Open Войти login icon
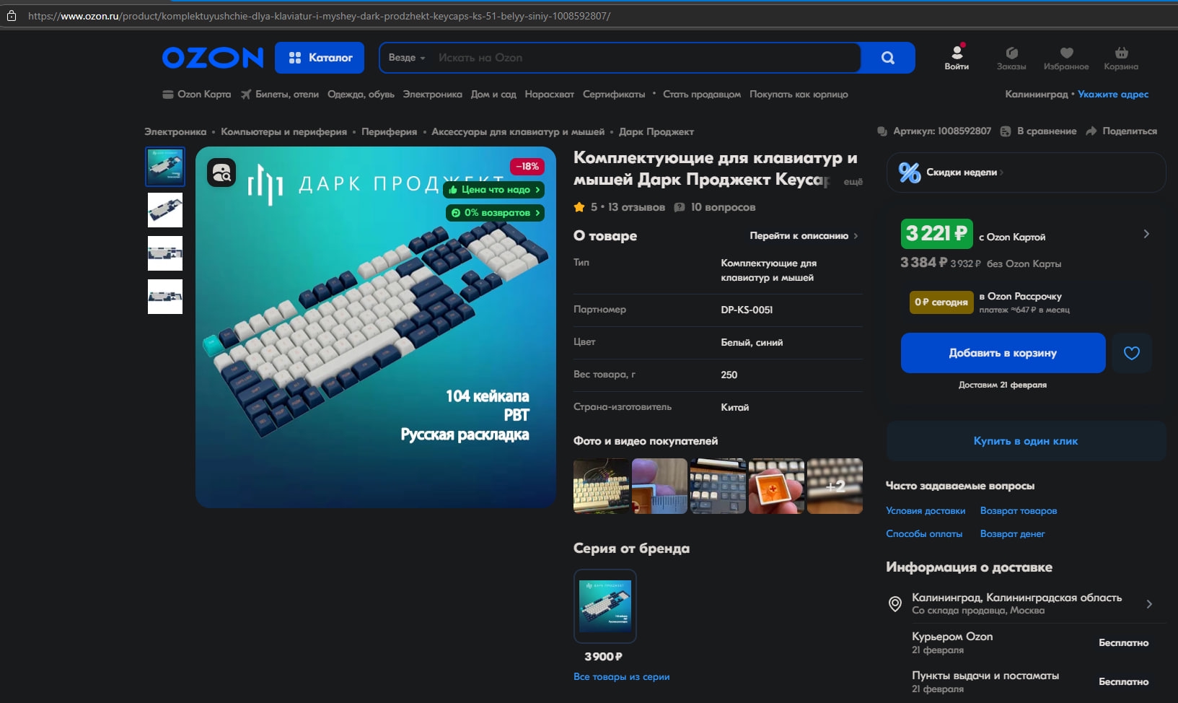Screen dimensions: 1178x703 [x=957, y=58]
